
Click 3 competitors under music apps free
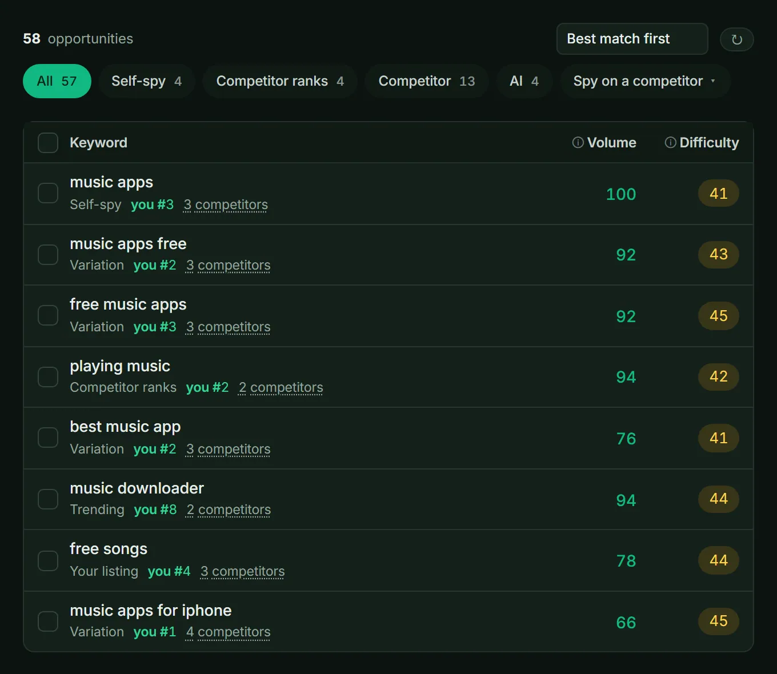point(228,265)
